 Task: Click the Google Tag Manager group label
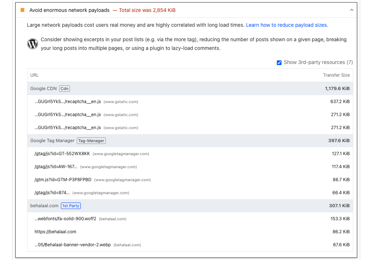(52, 141)
